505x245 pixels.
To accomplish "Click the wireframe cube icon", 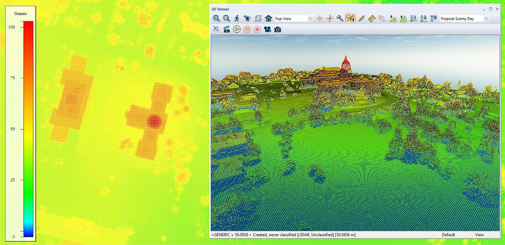I will [258, 19].
